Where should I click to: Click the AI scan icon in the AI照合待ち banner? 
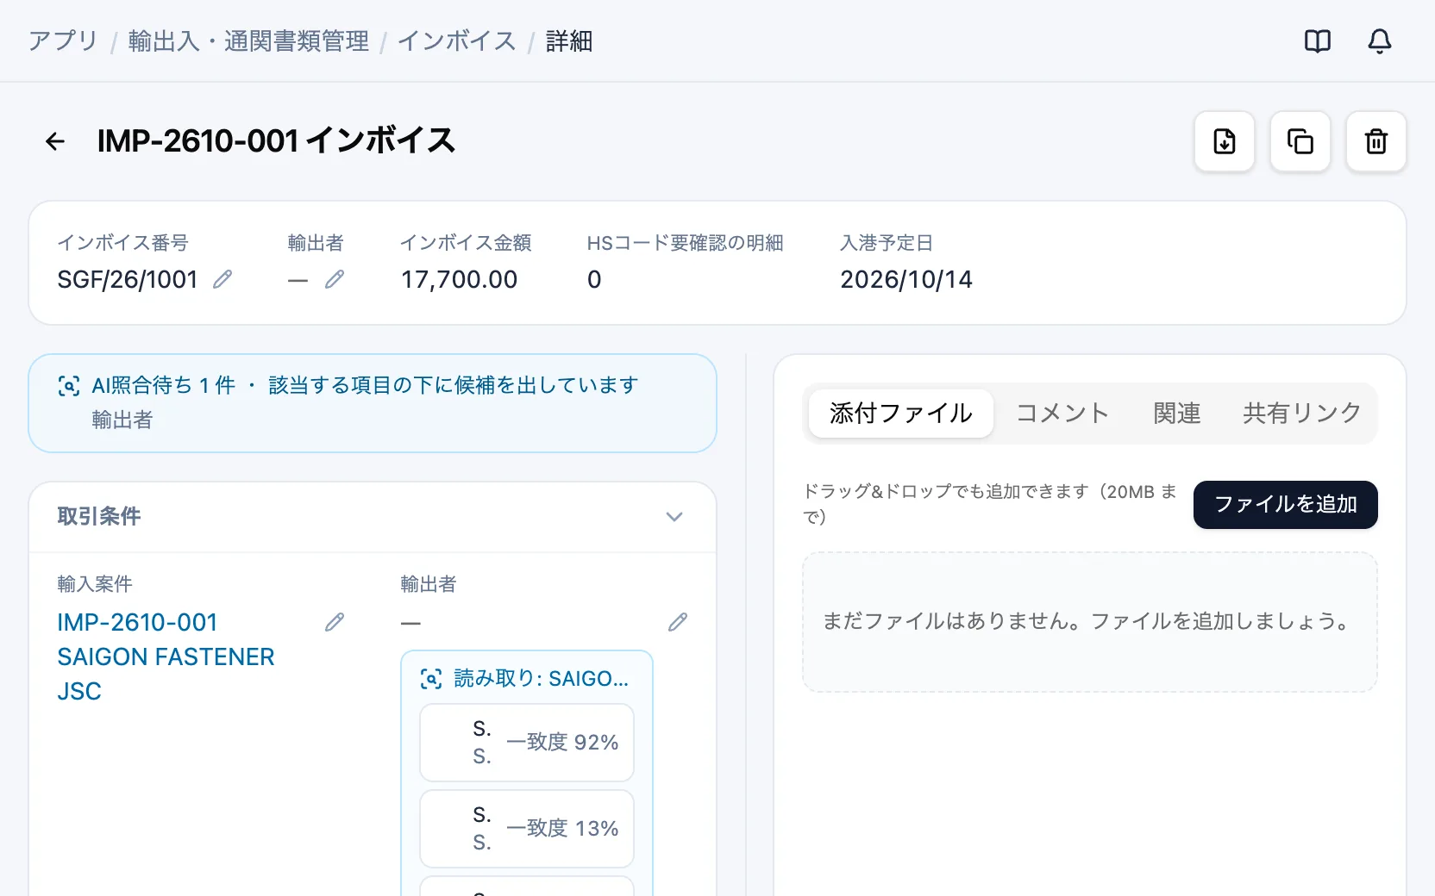click(69, 386)
